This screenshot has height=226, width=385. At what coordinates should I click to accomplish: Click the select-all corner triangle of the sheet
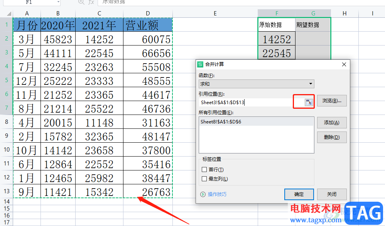(x=9, y=14)
